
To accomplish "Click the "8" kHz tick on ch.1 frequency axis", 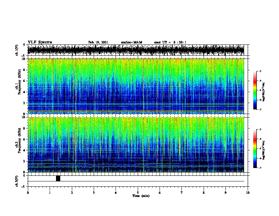I will (x=24, y=70).
